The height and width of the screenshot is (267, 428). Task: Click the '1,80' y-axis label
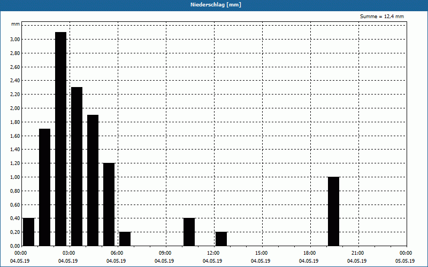click(15, 122)
